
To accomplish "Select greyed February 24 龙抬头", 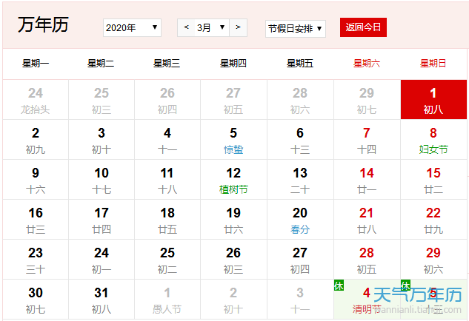I will pyautogui.click(x=36, y=100).
